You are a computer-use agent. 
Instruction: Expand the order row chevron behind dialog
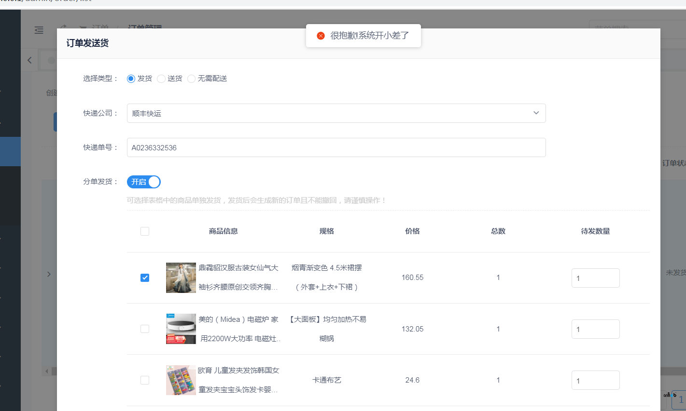pos(49,274)
